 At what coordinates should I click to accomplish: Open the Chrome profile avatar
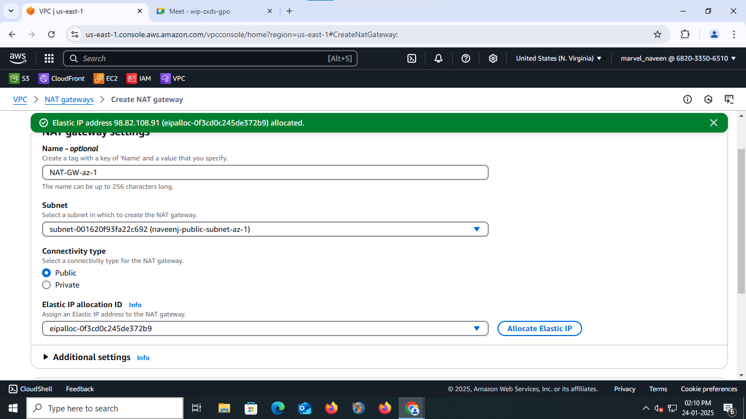pyautogui.click(x=714, y=34)
